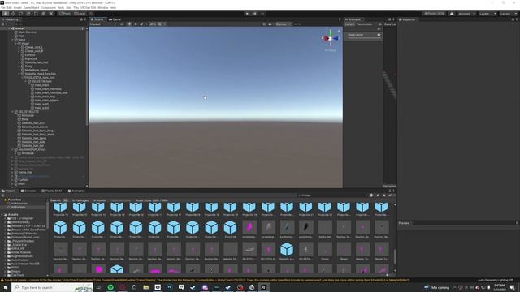Select RightEye object in Hierarchy

[x=31, y=58]
